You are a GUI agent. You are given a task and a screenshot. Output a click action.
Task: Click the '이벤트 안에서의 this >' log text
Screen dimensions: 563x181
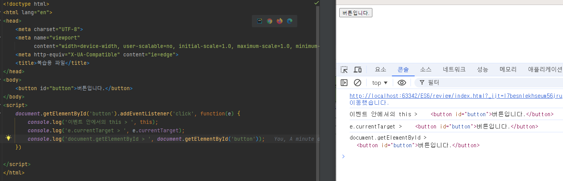click(x=383, y=114)
